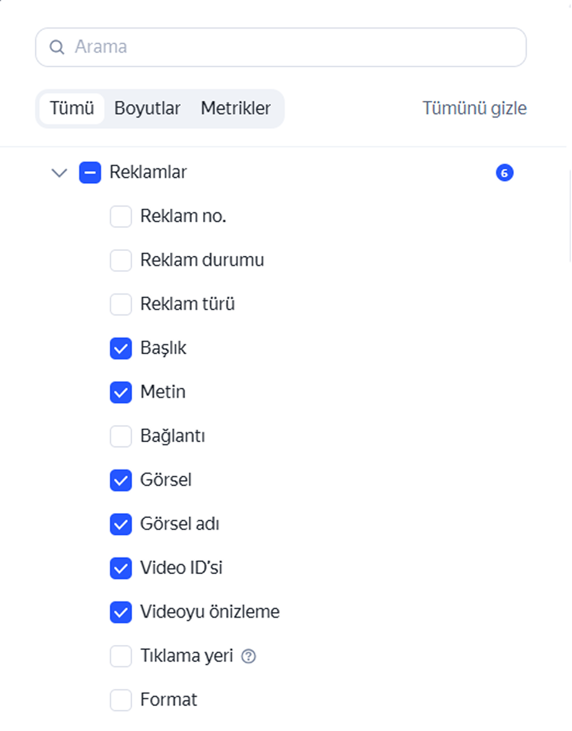
Task: Turn off Videoyu önizleme checkbox
Action: (121, 612)
